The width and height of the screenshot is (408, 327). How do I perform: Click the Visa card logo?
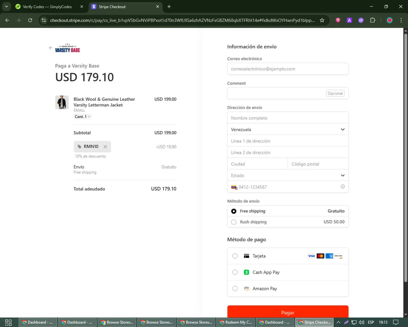coord(311,256)
